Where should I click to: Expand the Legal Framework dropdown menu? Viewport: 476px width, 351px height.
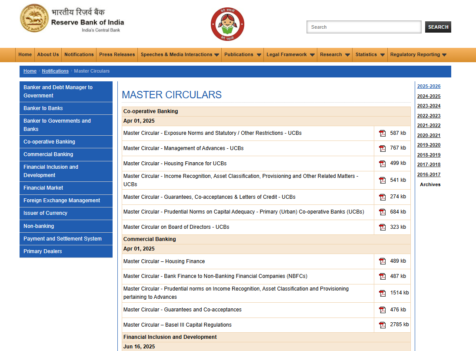[290, 55]
